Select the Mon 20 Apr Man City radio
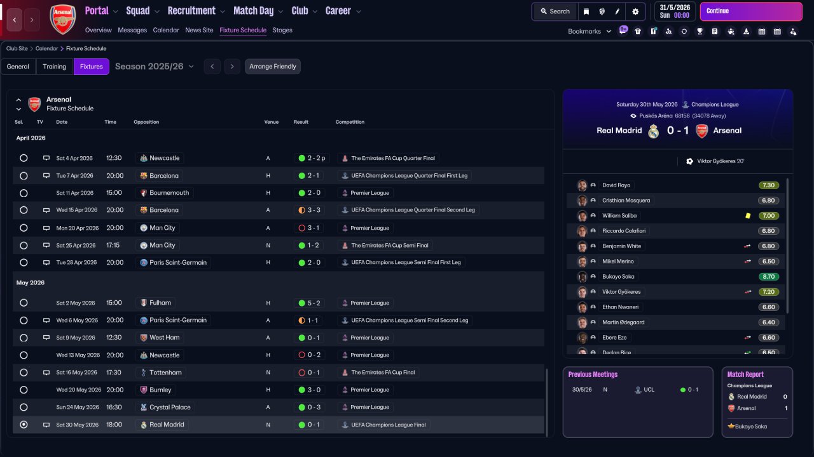This screenshot has width=814, height=457. pyautogui.click(x=24, y=228)
